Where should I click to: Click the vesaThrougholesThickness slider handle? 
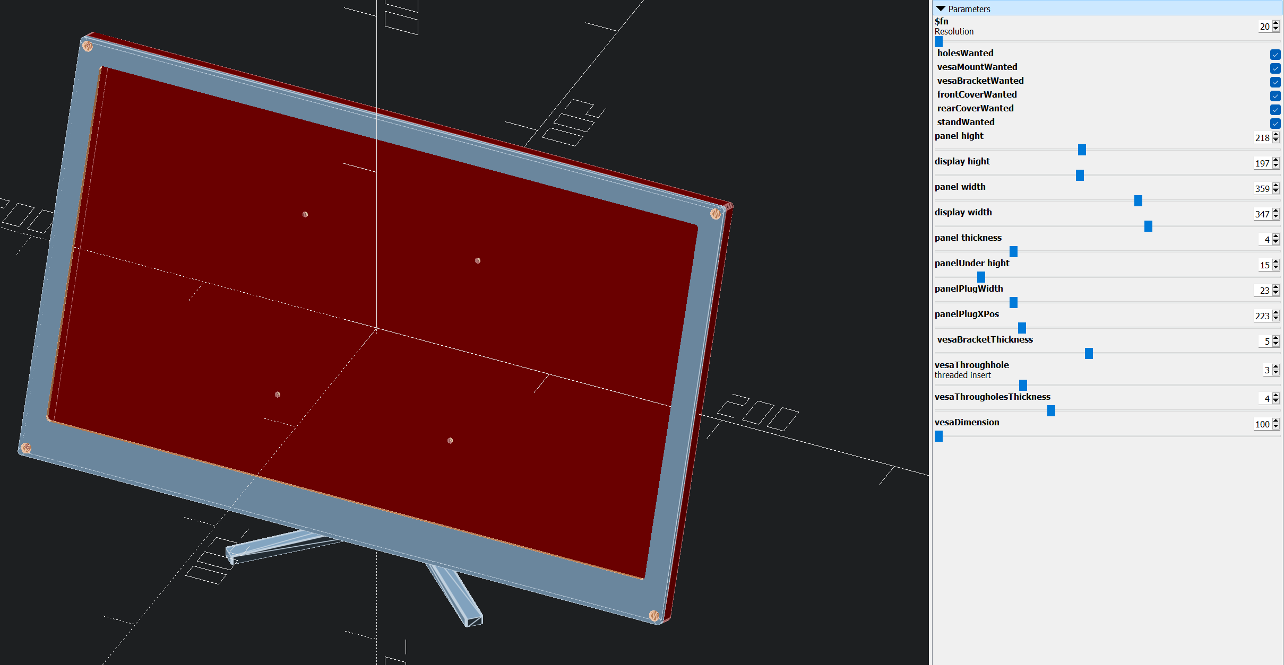(x=1051, y=411)
